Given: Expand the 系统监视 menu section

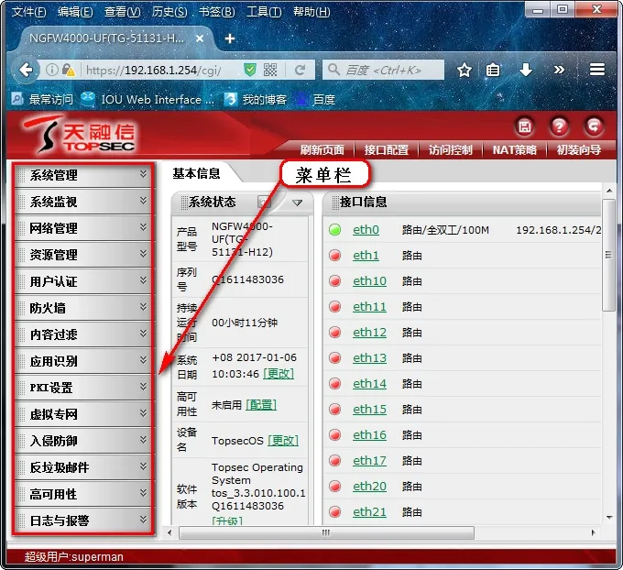Looking at the screenshot, I should [83, 202].
